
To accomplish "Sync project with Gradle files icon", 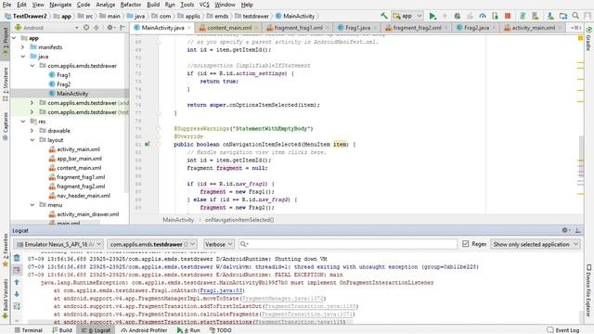I will coord(523,16).
